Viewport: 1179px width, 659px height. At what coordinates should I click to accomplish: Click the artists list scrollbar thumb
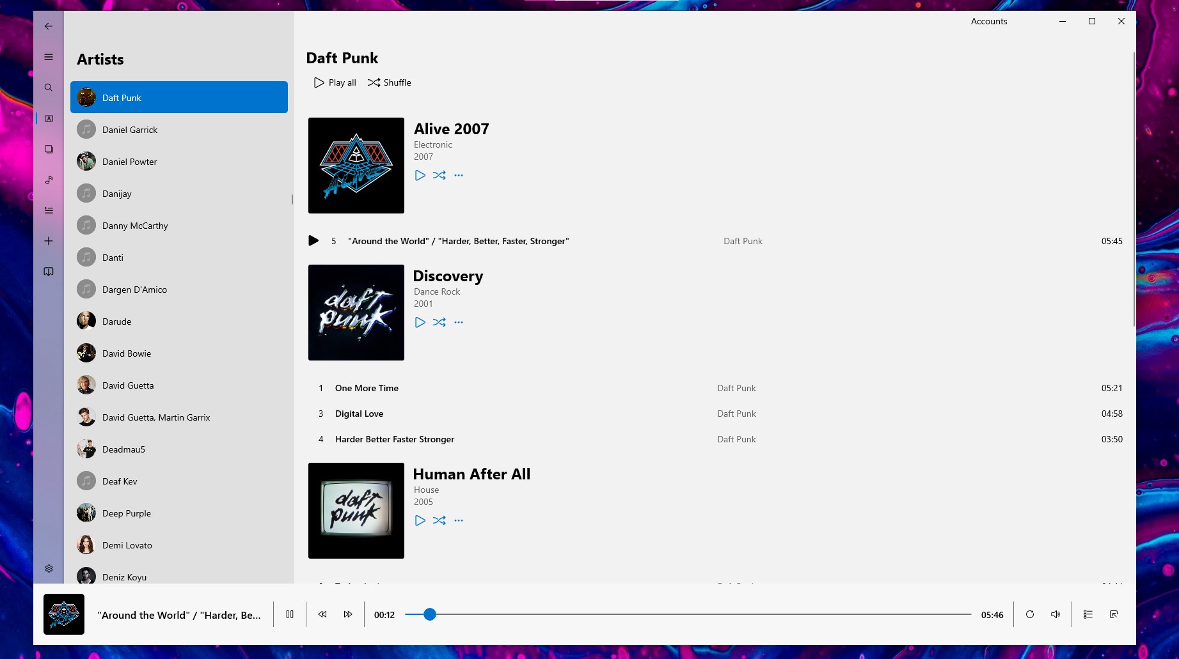click(292, 199)
